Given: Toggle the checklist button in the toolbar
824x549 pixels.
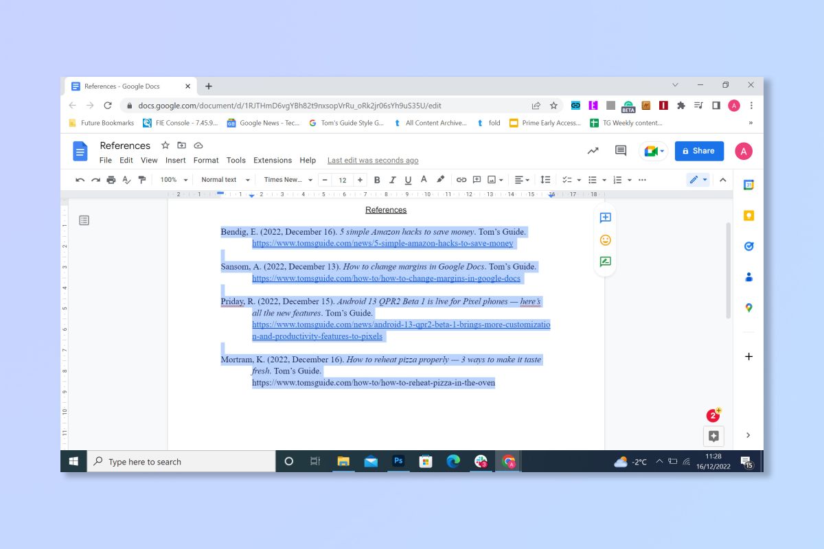Looking at the screenshot, I should tap(567, 180).
